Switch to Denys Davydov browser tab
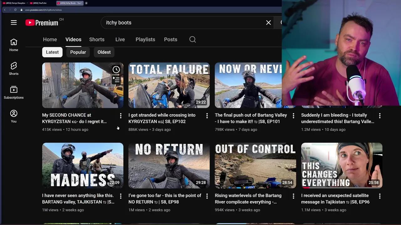 click(x=15, y=3)
